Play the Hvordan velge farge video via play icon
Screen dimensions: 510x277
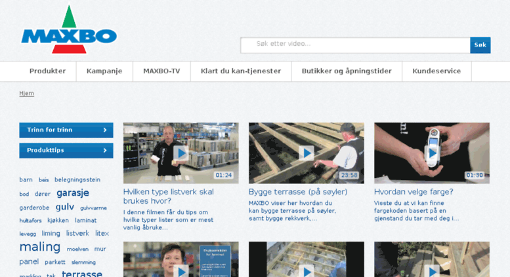click(x=432, y=153)
